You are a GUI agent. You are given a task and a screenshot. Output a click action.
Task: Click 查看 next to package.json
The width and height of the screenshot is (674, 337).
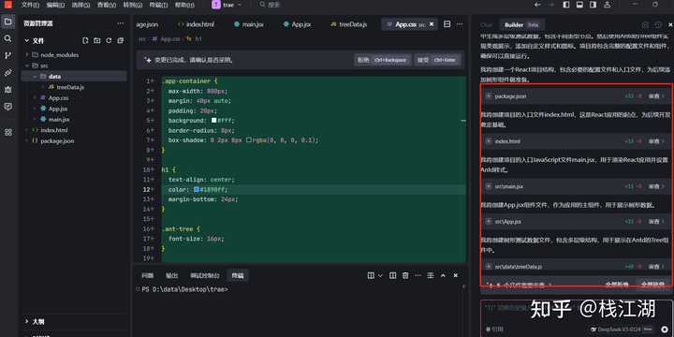coord(653,96)
